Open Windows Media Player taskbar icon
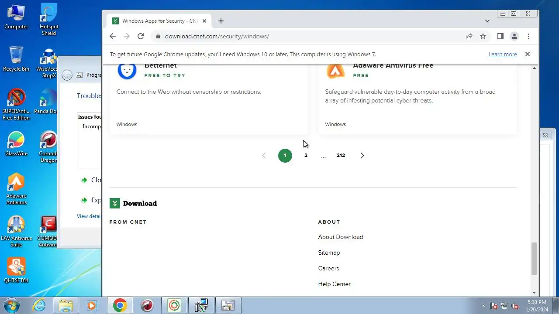 click(92, 305)
